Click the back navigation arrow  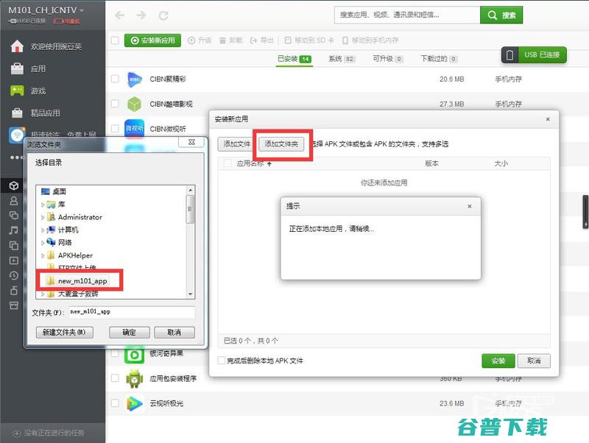click(119, 14)
